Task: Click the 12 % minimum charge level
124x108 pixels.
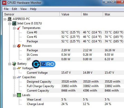Action: [86, 104]
